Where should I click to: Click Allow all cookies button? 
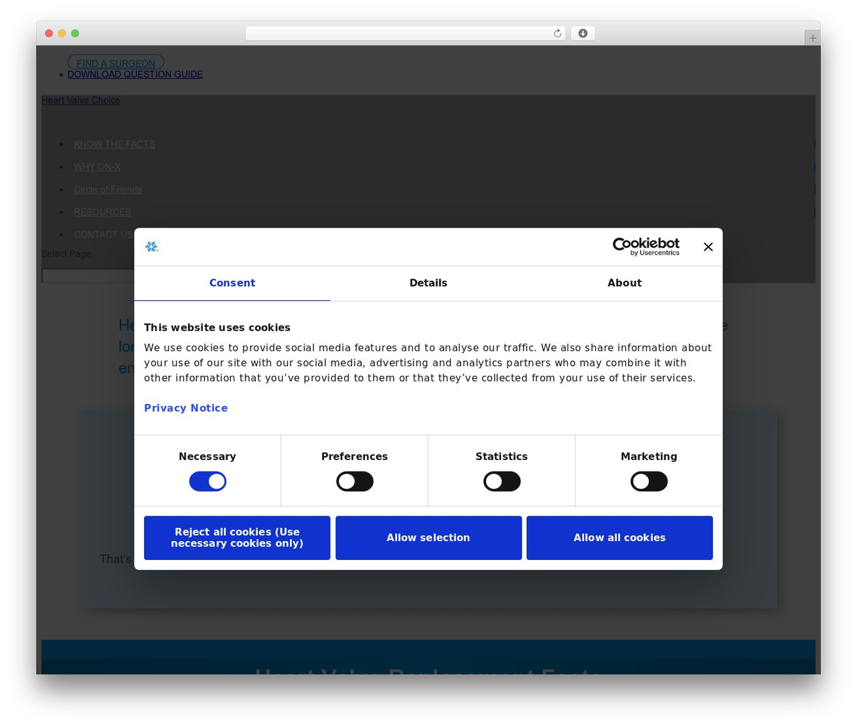(x=620, y=538)
